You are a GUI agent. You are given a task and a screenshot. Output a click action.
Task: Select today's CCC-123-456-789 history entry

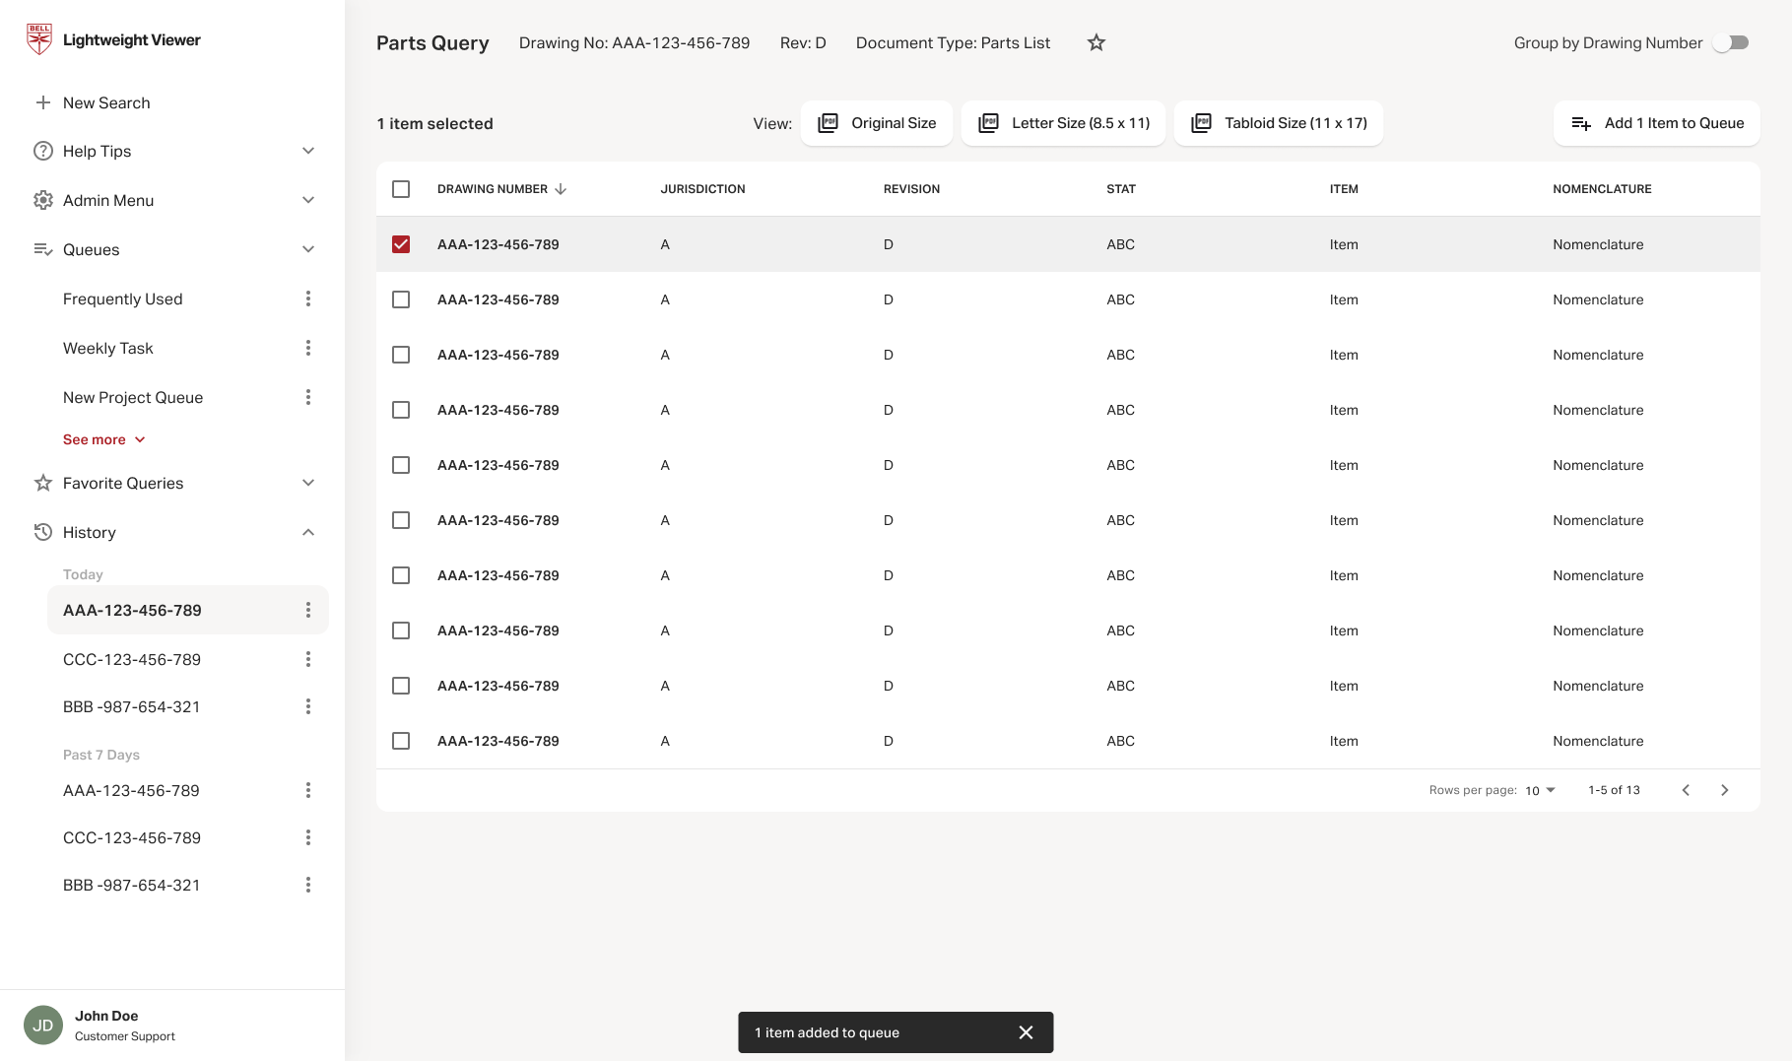[132, 659]
